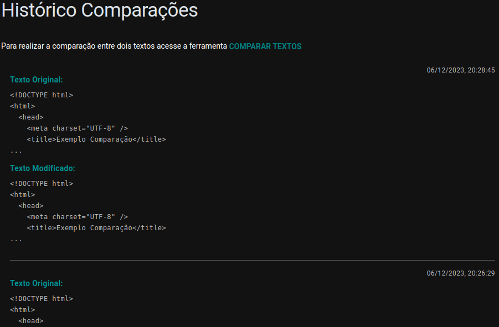Click the meta charset UTF-8 line

click(x=69, y=128)
